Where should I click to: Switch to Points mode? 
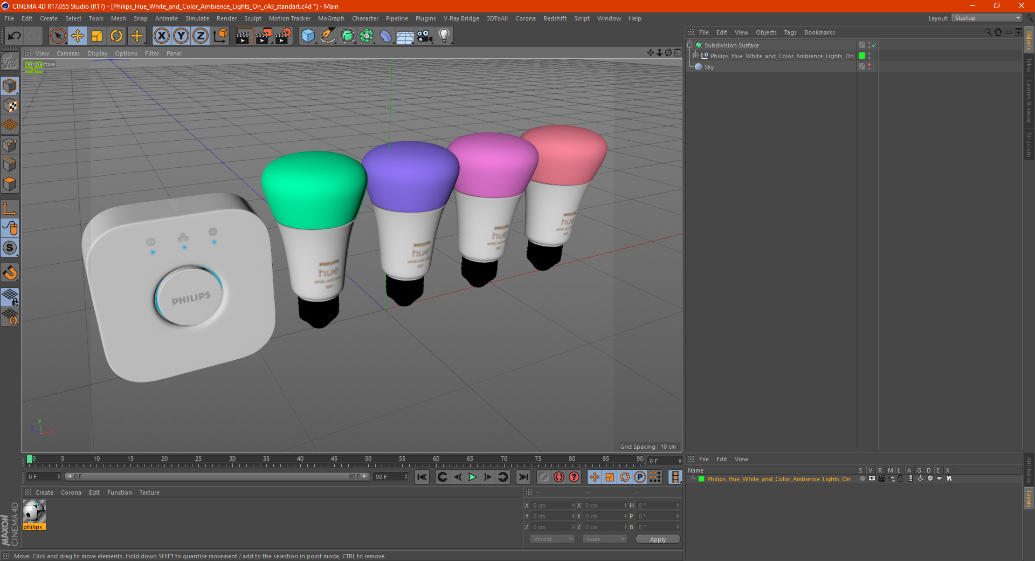coord(10,145)
